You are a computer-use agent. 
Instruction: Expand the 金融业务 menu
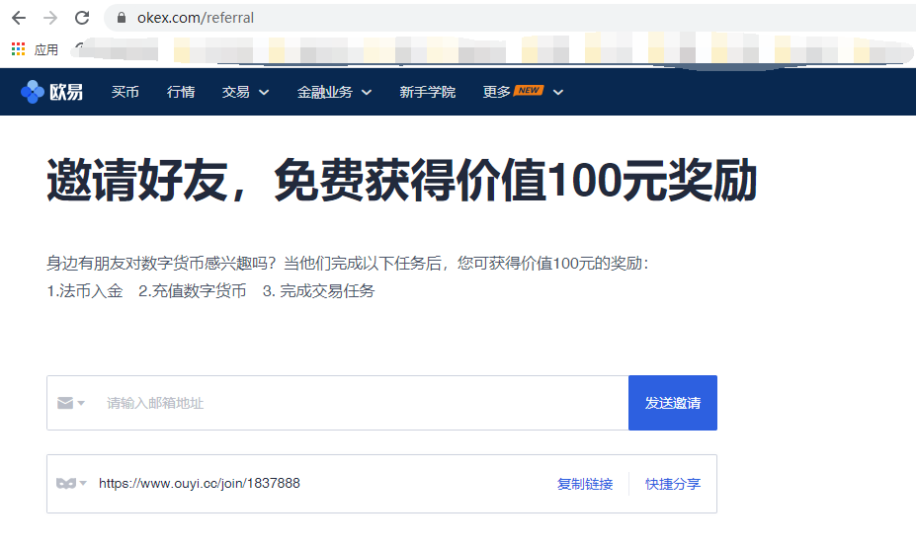point(325,92)
